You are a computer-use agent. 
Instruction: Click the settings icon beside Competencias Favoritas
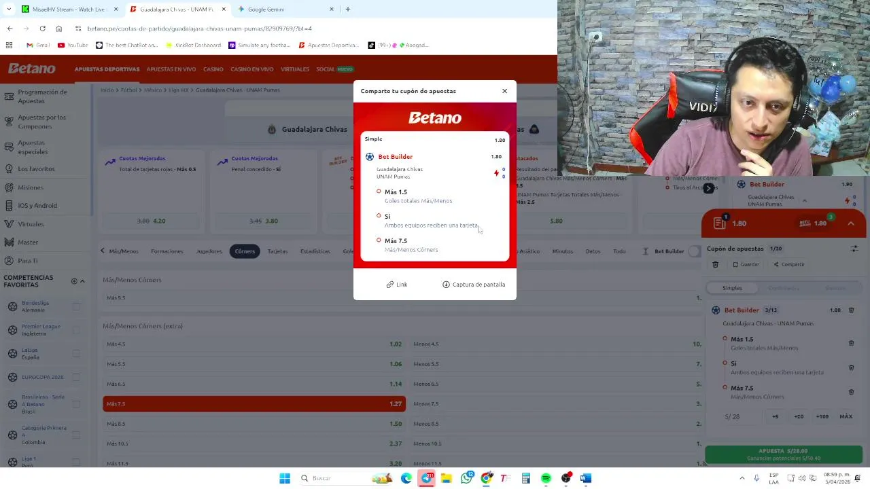[x=74, y=281]
